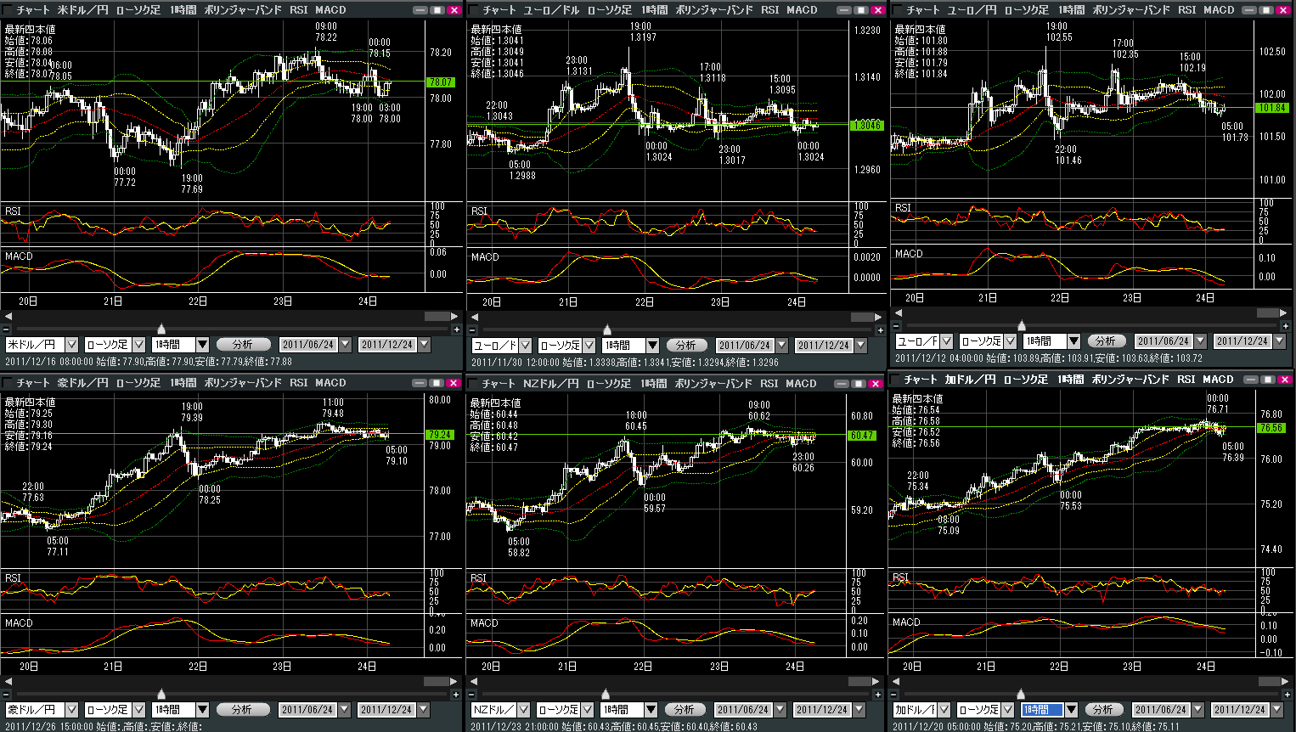
Task: Click the 分析 button on ユーロ/ドル chart
Action: tap(686, 346)
